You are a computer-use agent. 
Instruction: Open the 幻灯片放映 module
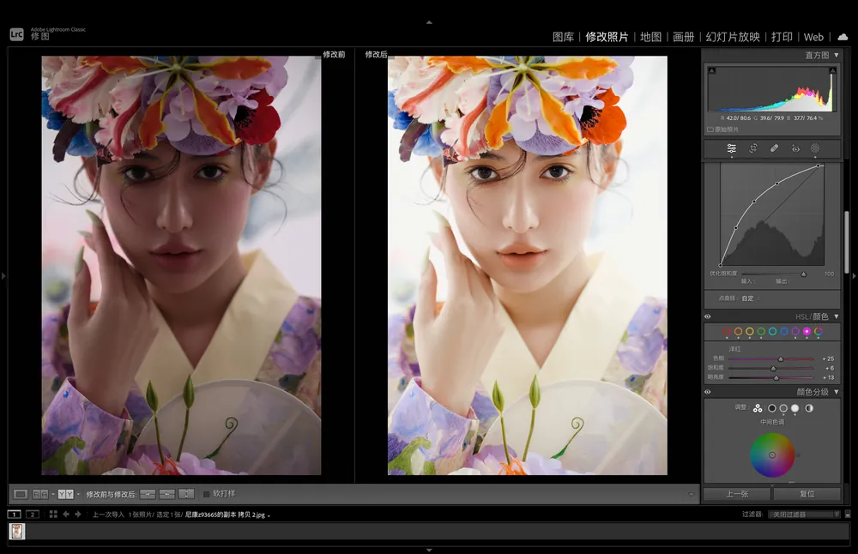pyautogui.click(x=732, y=37)
